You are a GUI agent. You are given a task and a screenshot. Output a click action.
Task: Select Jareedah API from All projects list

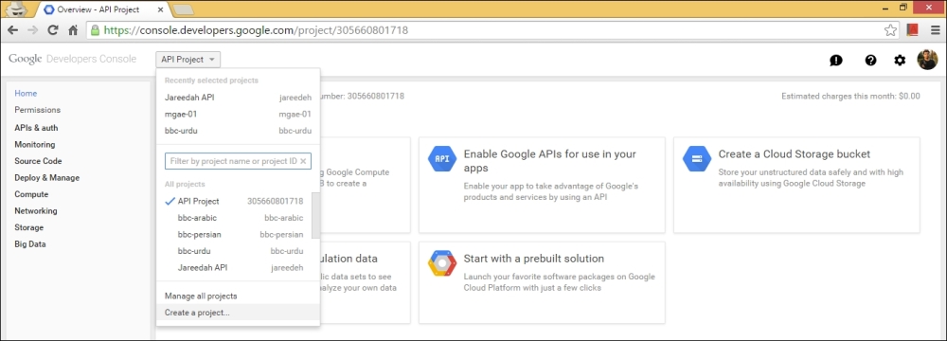pos(234,267)
